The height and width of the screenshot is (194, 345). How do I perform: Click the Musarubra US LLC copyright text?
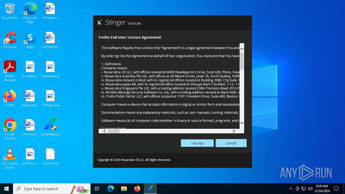point(134,160)
